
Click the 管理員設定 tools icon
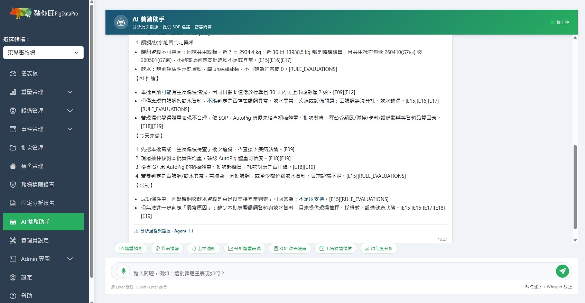[x=13, y=240]
